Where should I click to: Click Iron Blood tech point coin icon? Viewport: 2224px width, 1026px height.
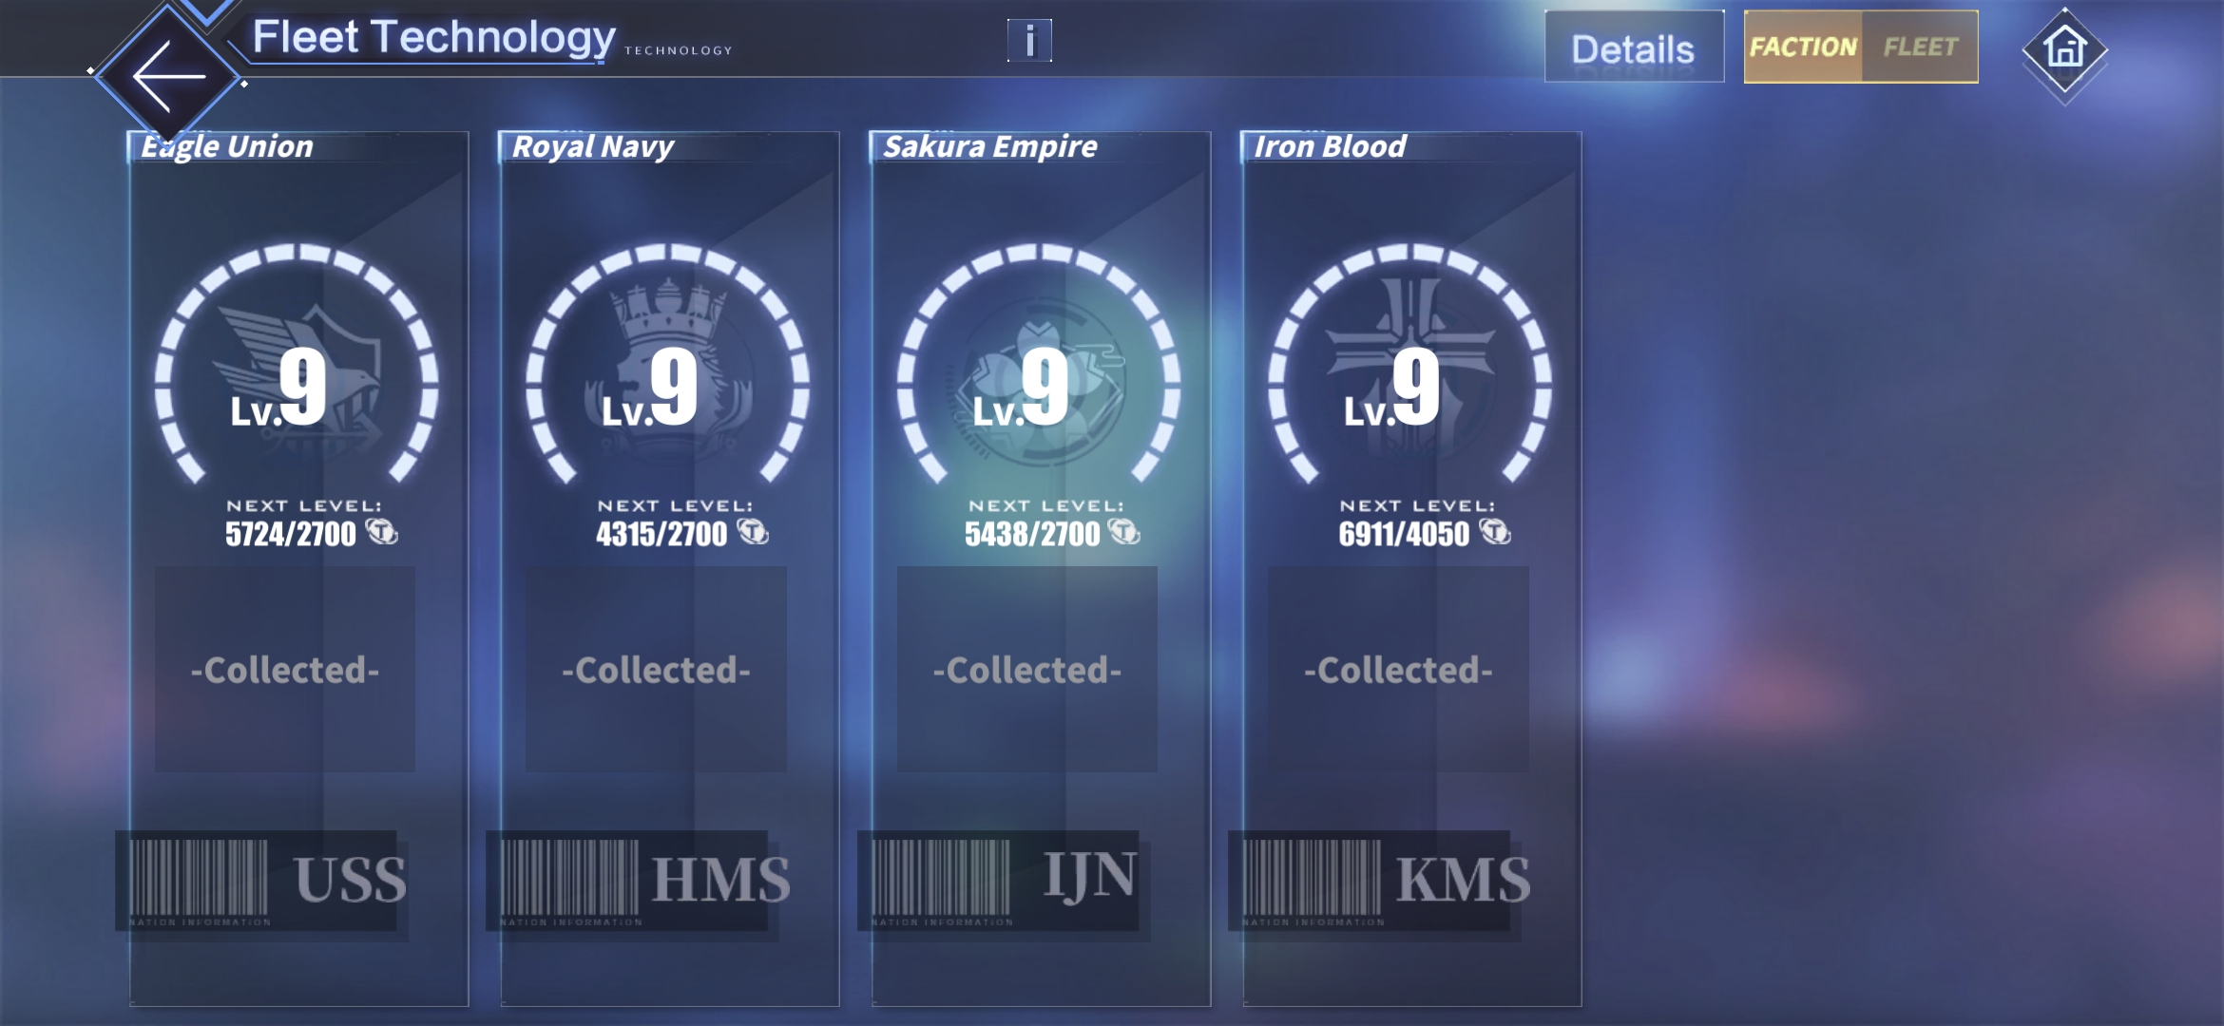point(1495,532)
